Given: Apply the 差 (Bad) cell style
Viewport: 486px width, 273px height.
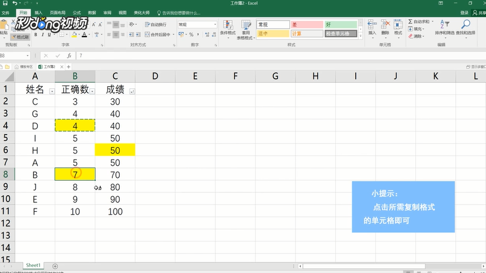Looking at the screenshot, I should pyautogui.click(x=307, y=24).
